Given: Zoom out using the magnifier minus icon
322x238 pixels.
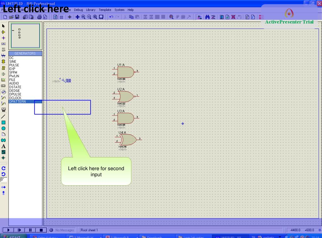Looking at the screenshot, I should 89,17.
